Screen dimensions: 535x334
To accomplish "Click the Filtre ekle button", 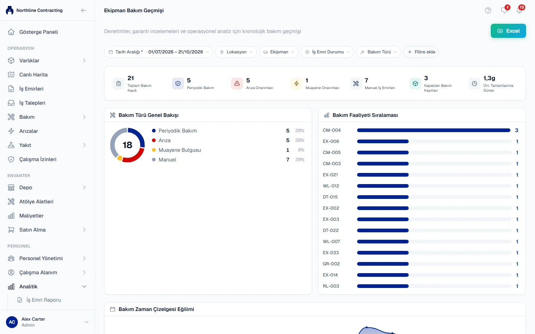I will pyautogui.click(x=421, y=52).
